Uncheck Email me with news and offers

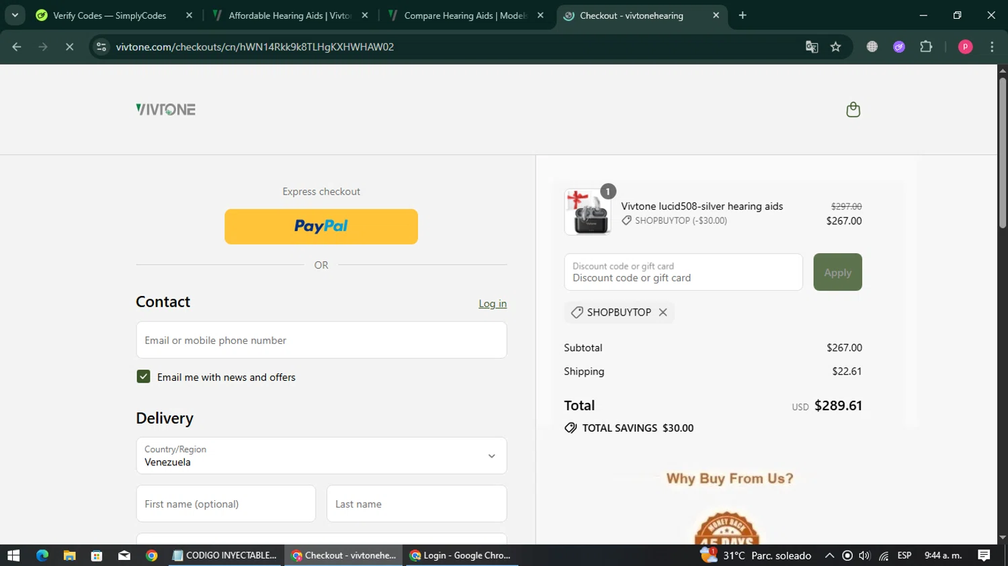tap(143, 377)
